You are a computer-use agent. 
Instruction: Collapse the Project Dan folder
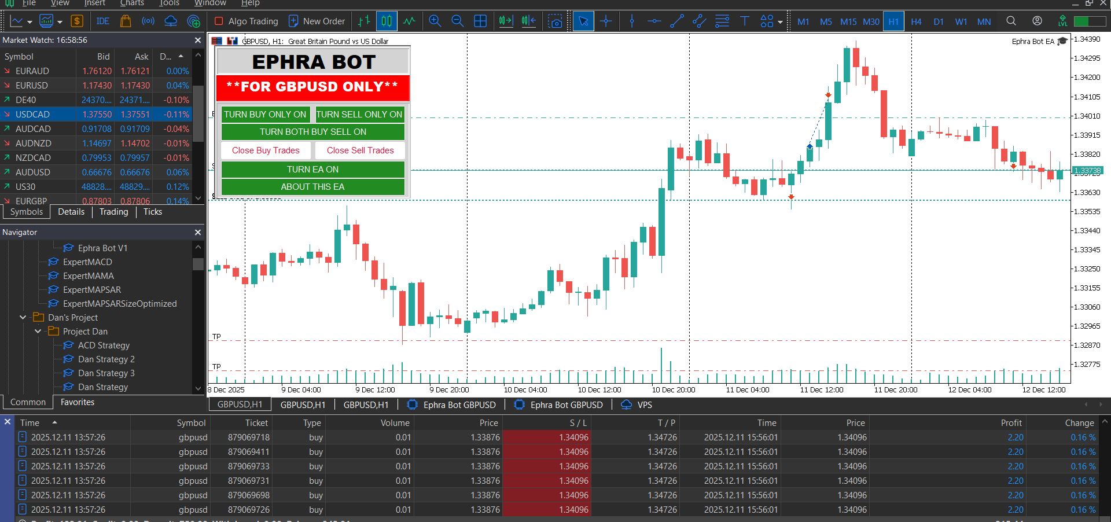point(38,331)
